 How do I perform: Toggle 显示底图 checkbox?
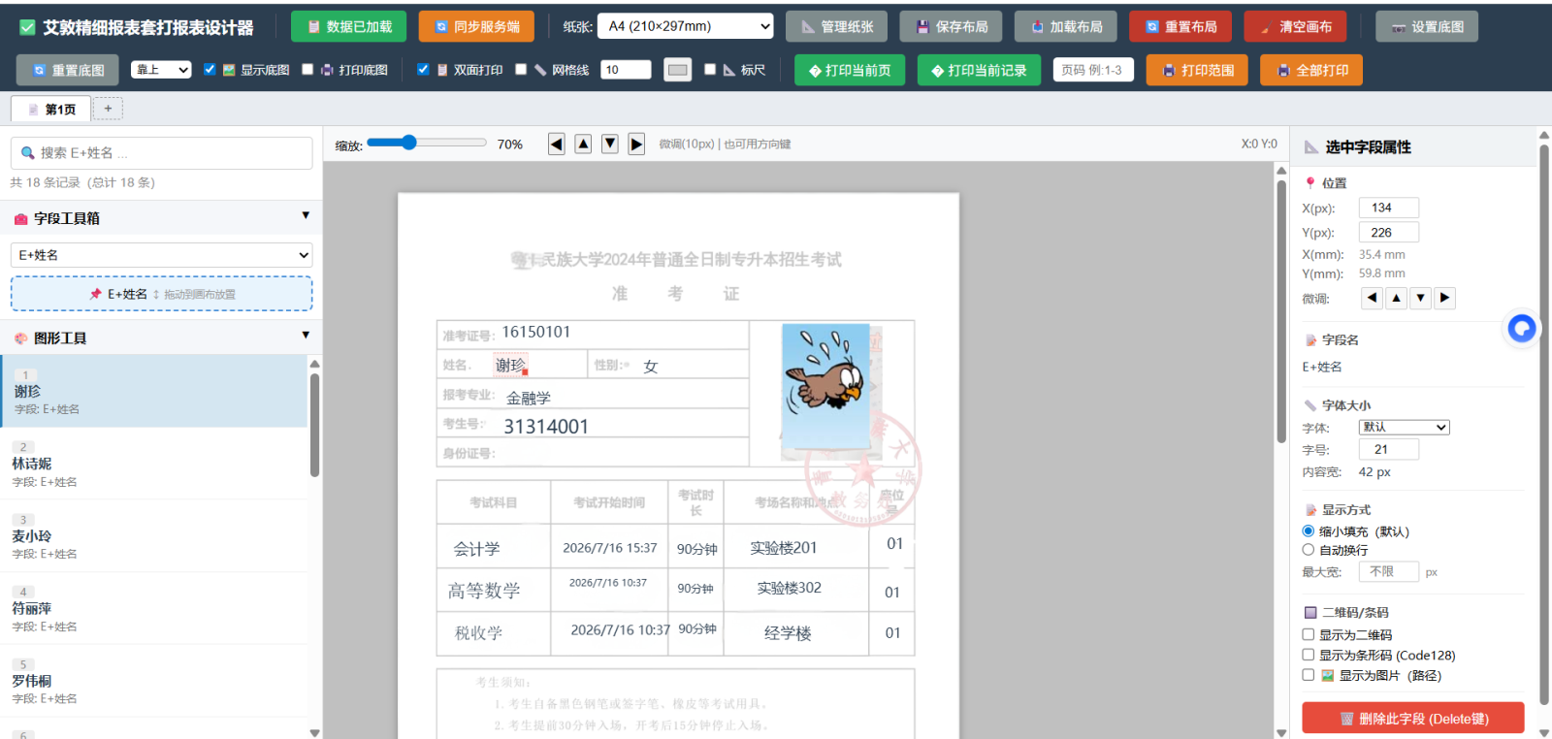coord(210,69)
